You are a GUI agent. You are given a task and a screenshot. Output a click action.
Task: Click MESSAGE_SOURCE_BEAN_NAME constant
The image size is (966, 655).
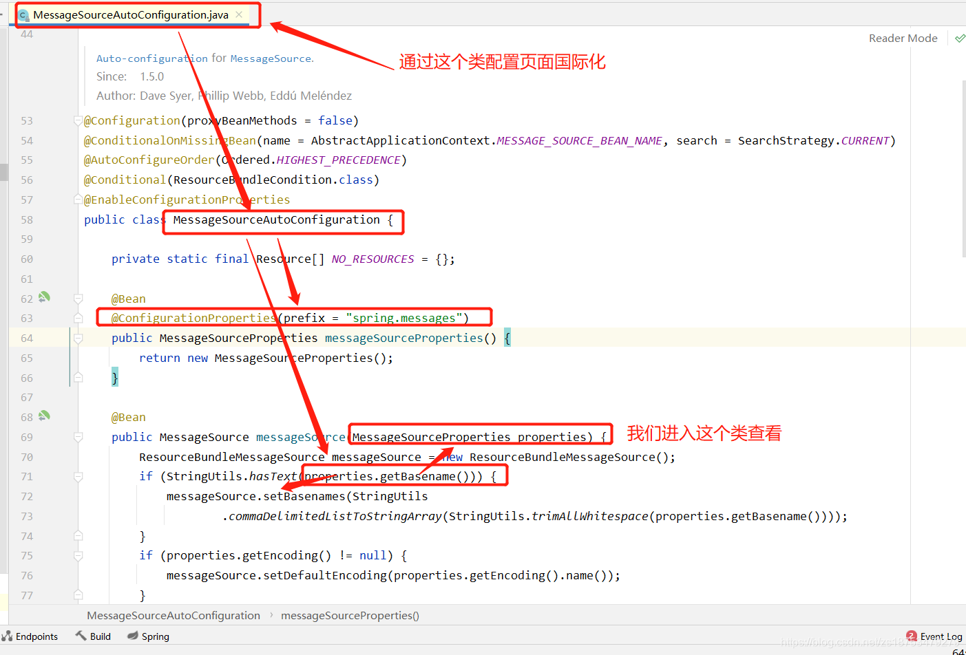click(x=579, y=140)
